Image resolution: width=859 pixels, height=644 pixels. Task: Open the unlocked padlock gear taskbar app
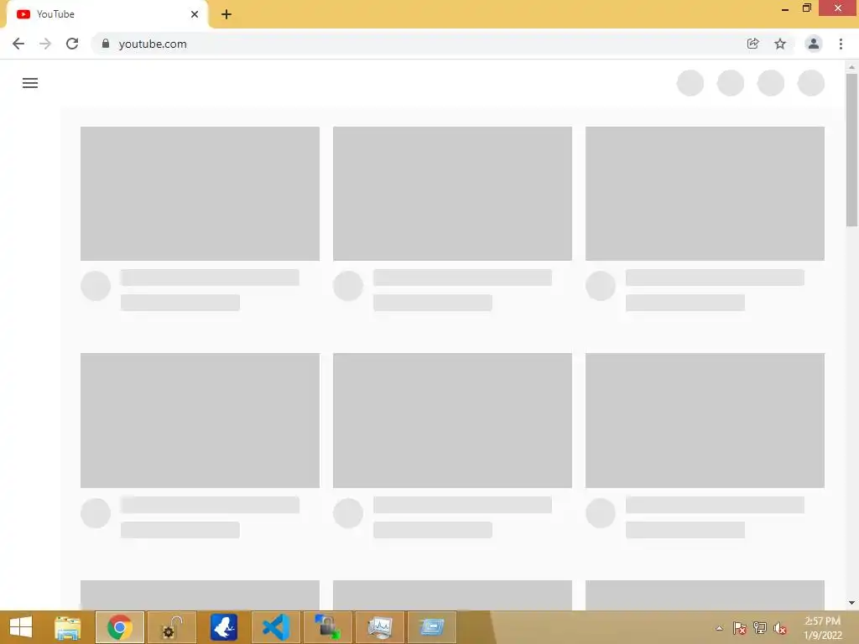(171, 627)
